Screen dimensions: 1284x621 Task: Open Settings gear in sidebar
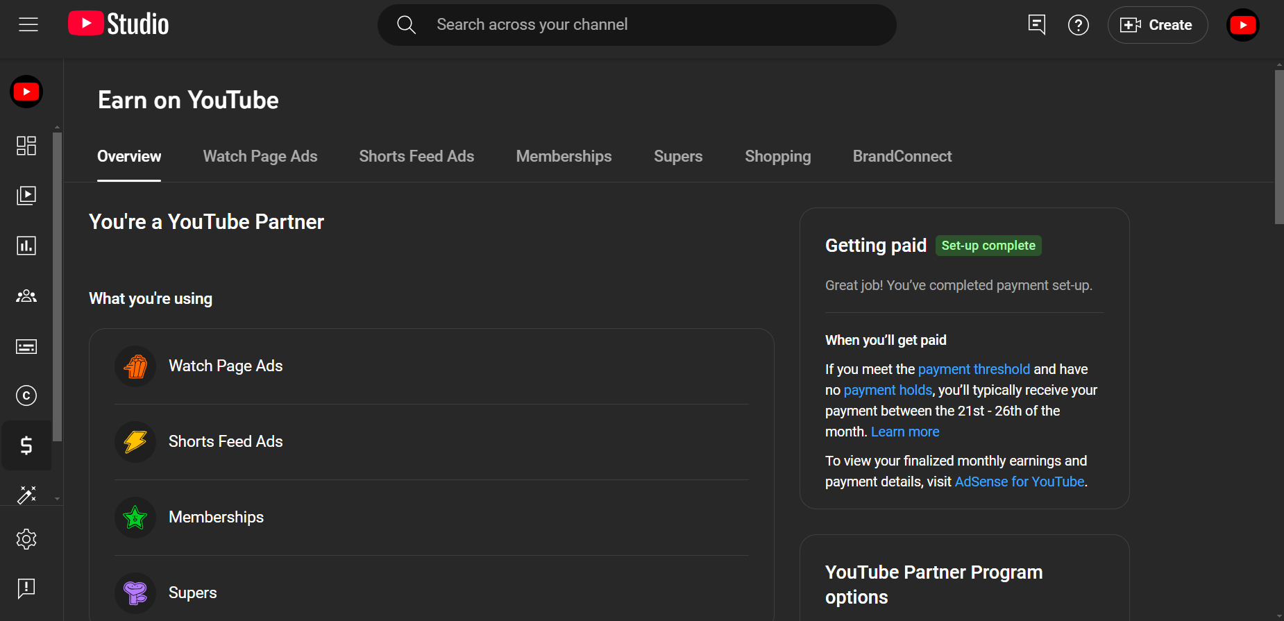pos(26,539)
